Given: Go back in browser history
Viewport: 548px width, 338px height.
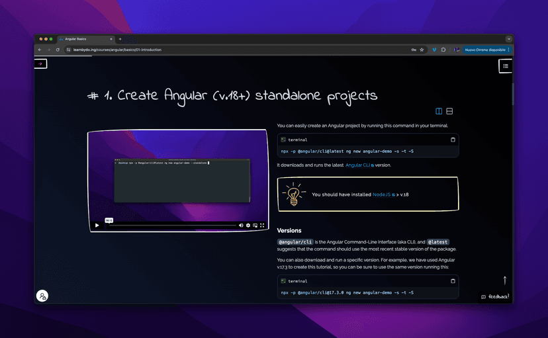Looking at the screenshot, I should point(40,50).
